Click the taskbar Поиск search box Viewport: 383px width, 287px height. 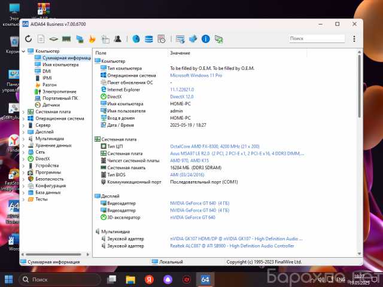(60, 279)
